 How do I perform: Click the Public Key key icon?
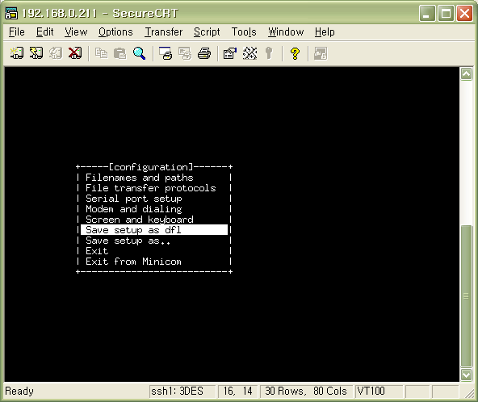coord(269,53)
